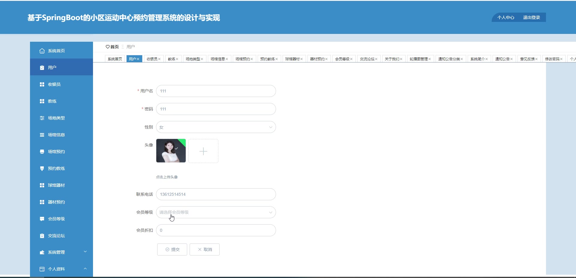Select 收银员 in the sidebar
This screenshot has width=576, height=278.
click(x=61, y=84)
